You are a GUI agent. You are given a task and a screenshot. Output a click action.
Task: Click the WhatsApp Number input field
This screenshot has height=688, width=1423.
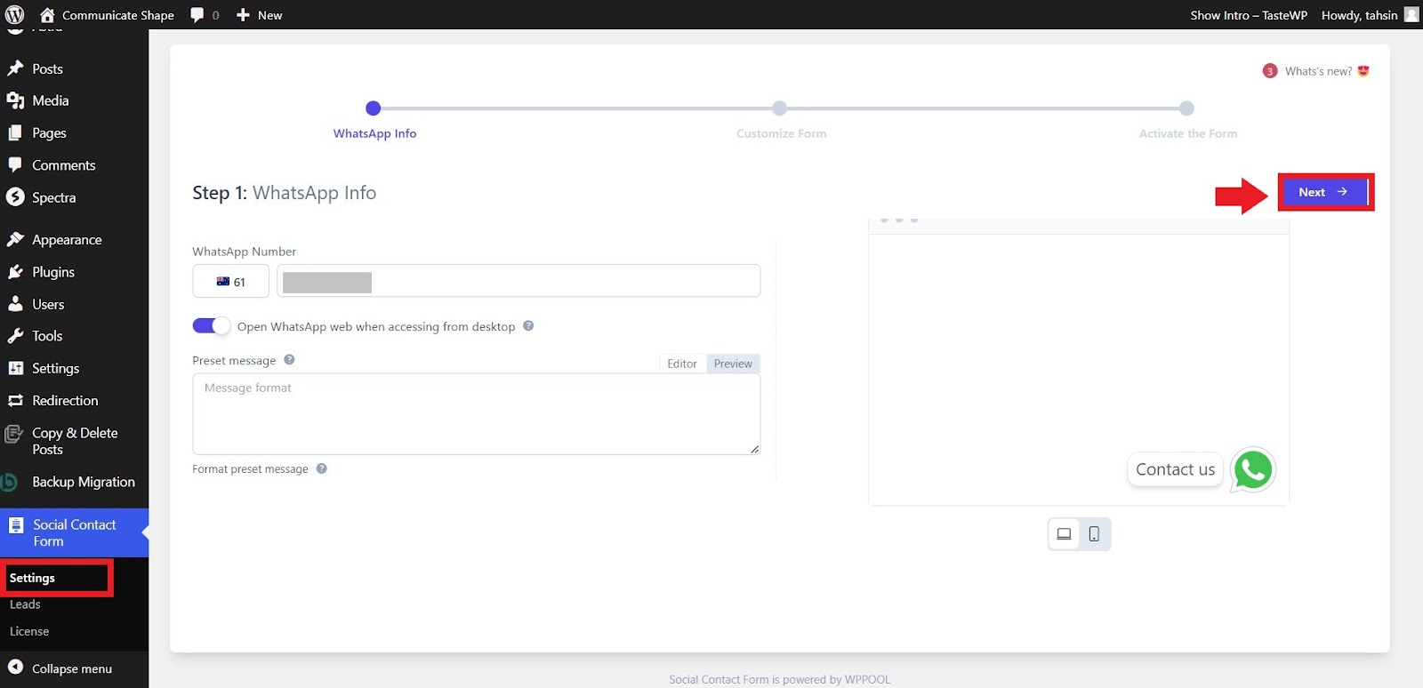pyautogui.click(x=519, y=281)
